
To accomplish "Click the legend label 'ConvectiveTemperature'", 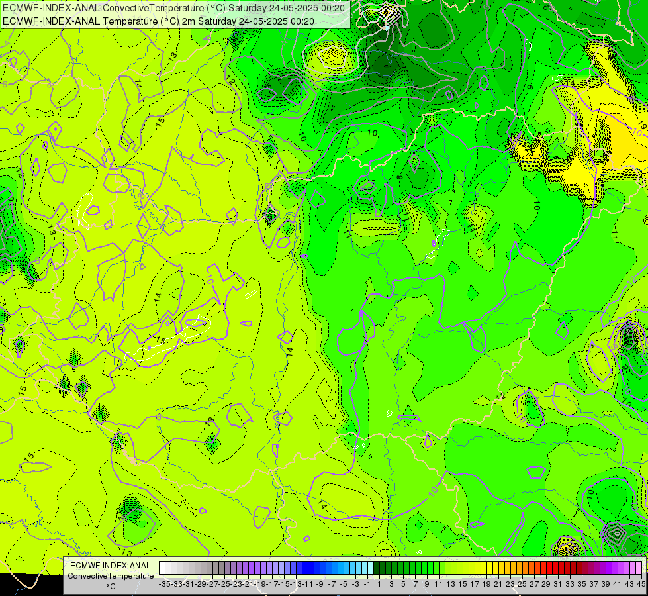I will [111, 575].
